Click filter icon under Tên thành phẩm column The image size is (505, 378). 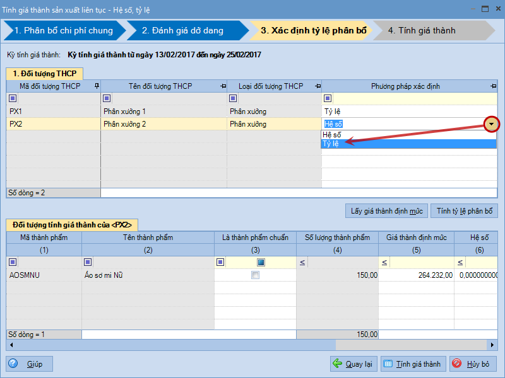coord(88,262)
